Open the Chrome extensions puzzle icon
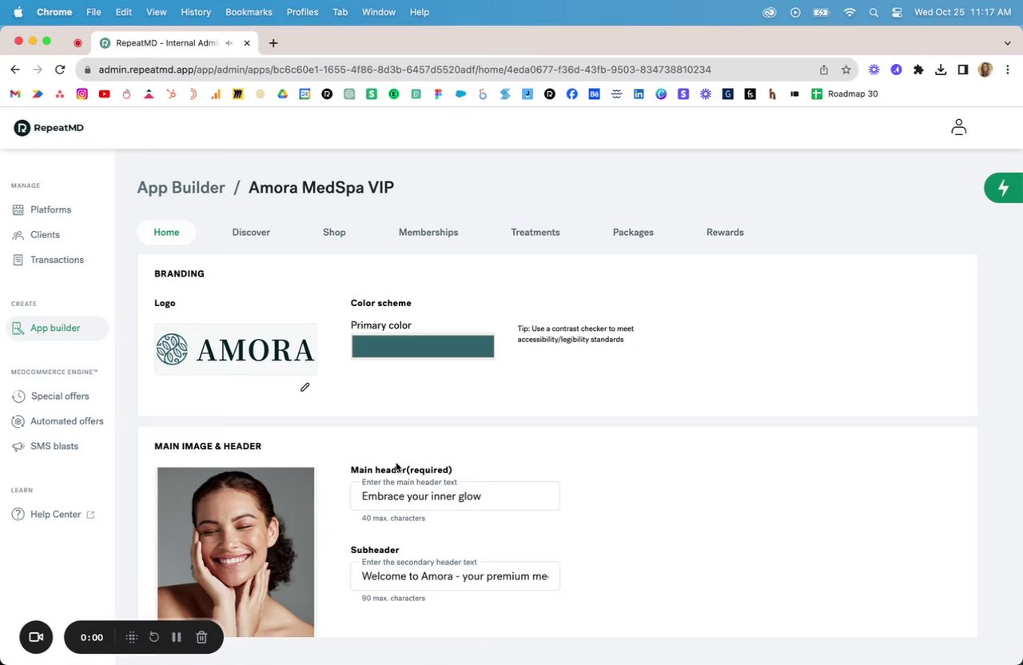 click(918, 70)
